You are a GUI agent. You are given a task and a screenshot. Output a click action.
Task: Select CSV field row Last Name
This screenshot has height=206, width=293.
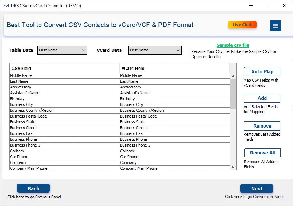click(65, 81)
